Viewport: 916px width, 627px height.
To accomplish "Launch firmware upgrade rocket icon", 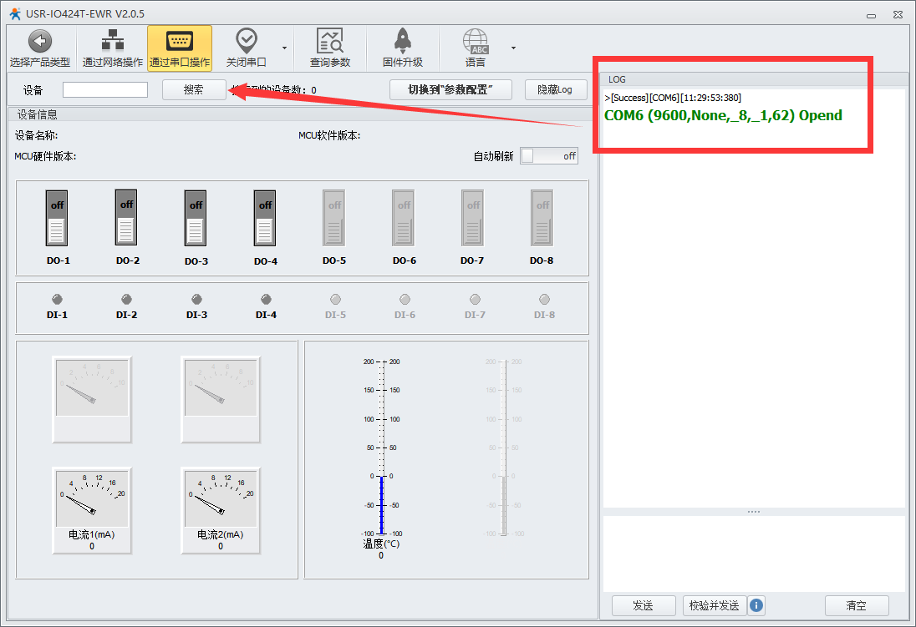I will click(403, 42).
